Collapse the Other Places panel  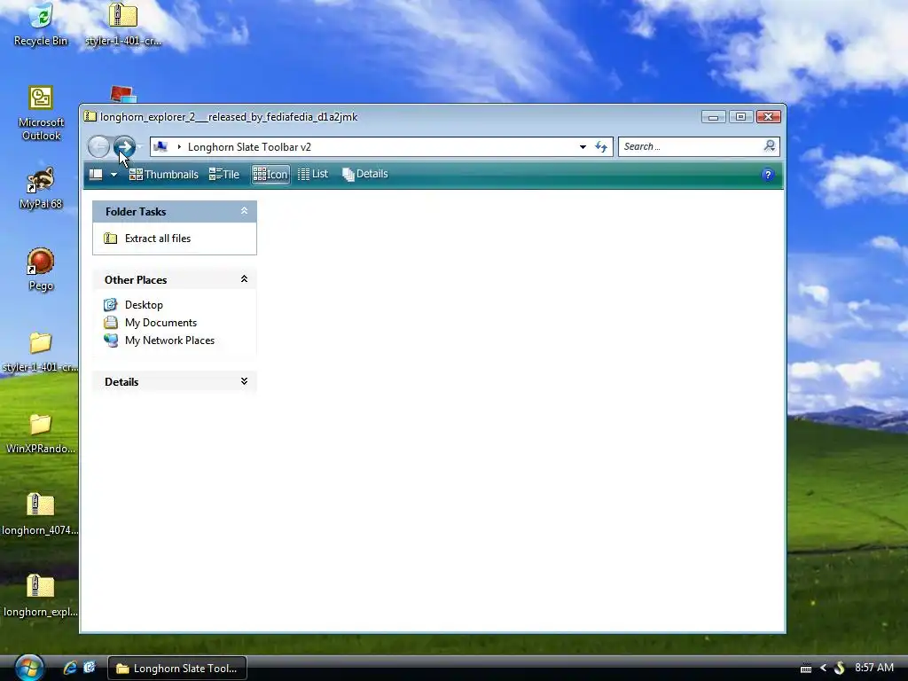[244, 279]
